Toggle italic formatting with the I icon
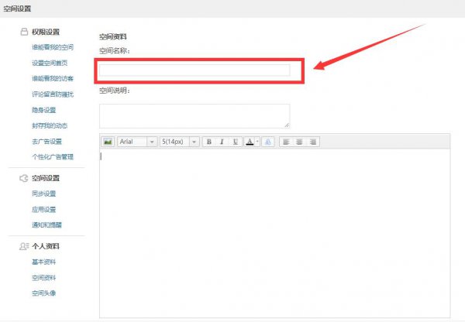465x322 pixels. click(222, 142)
